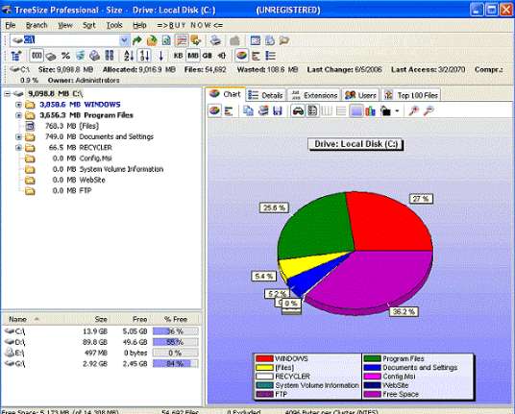Open the paint bucket dropdown arrow

click(x=397, y=111)
